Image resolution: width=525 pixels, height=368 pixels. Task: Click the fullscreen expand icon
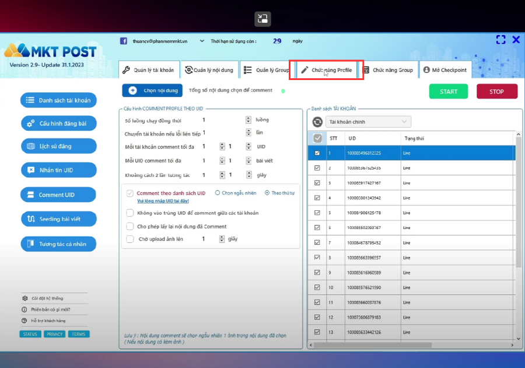tap(501, 40)
